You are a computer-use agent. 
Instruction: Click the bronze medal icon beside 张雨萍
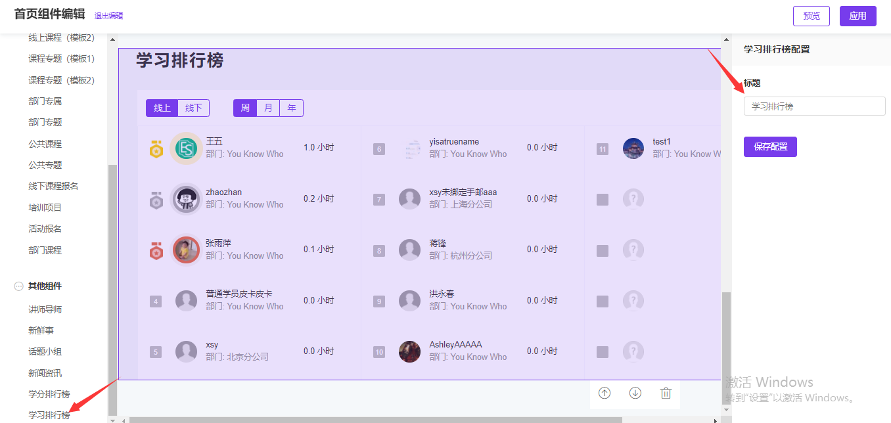pos(156,250)
